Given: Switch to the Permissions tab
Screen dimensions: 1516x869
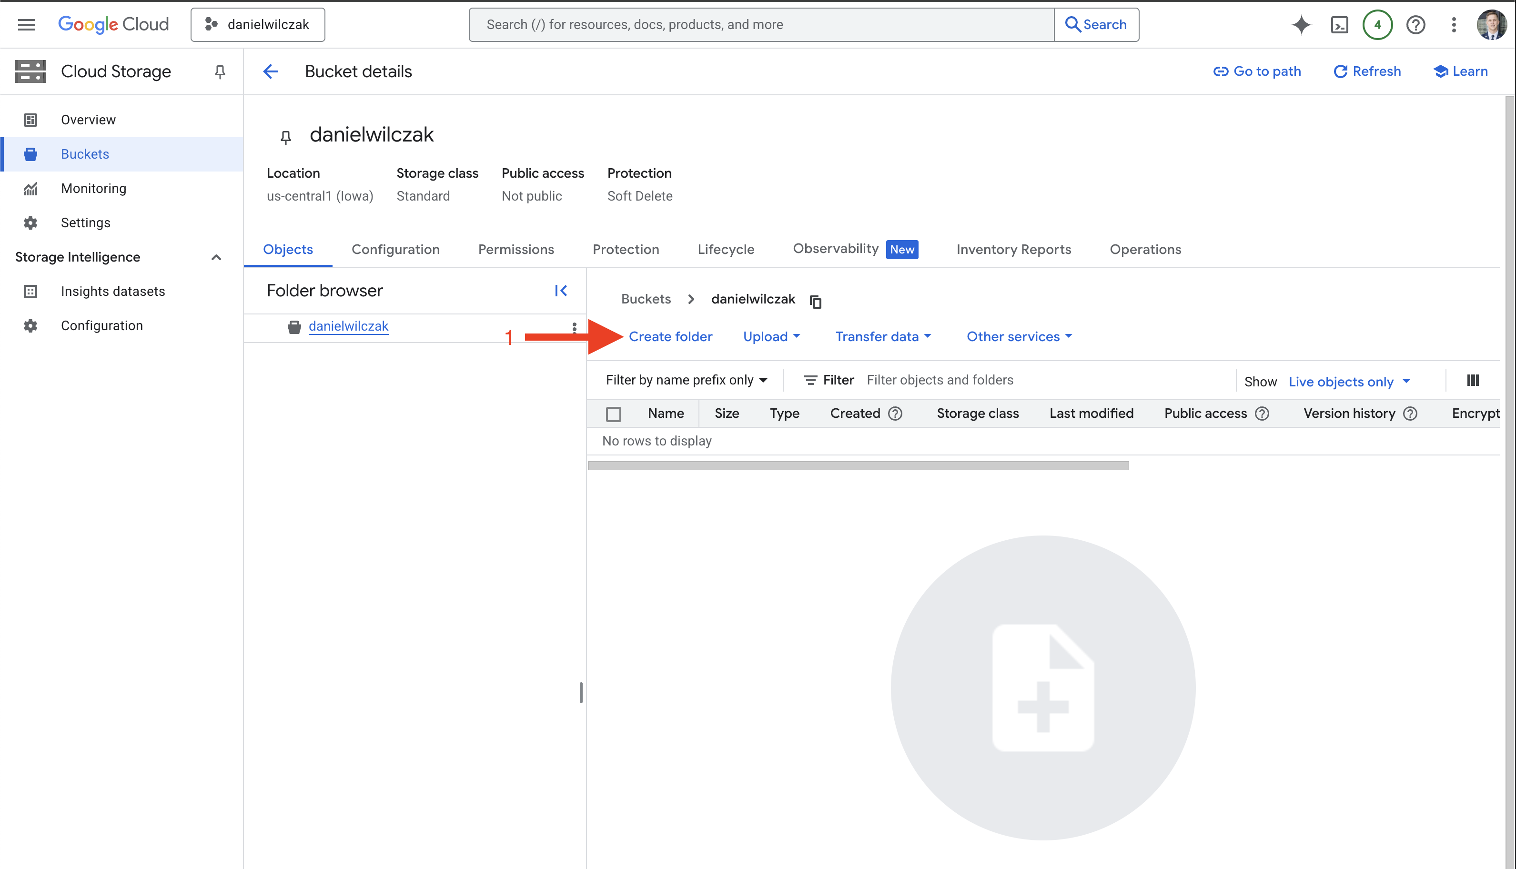Looking at the screenshot, I should tap(516, 250).
